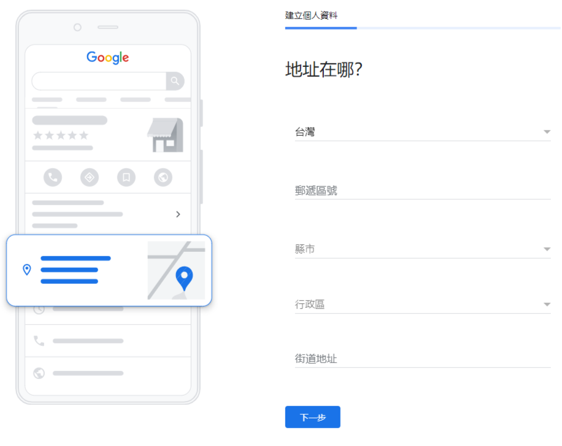Viewport: 562px width, 446px height.
Task: Click the phone call icon in circle
Action: point(53,178)
